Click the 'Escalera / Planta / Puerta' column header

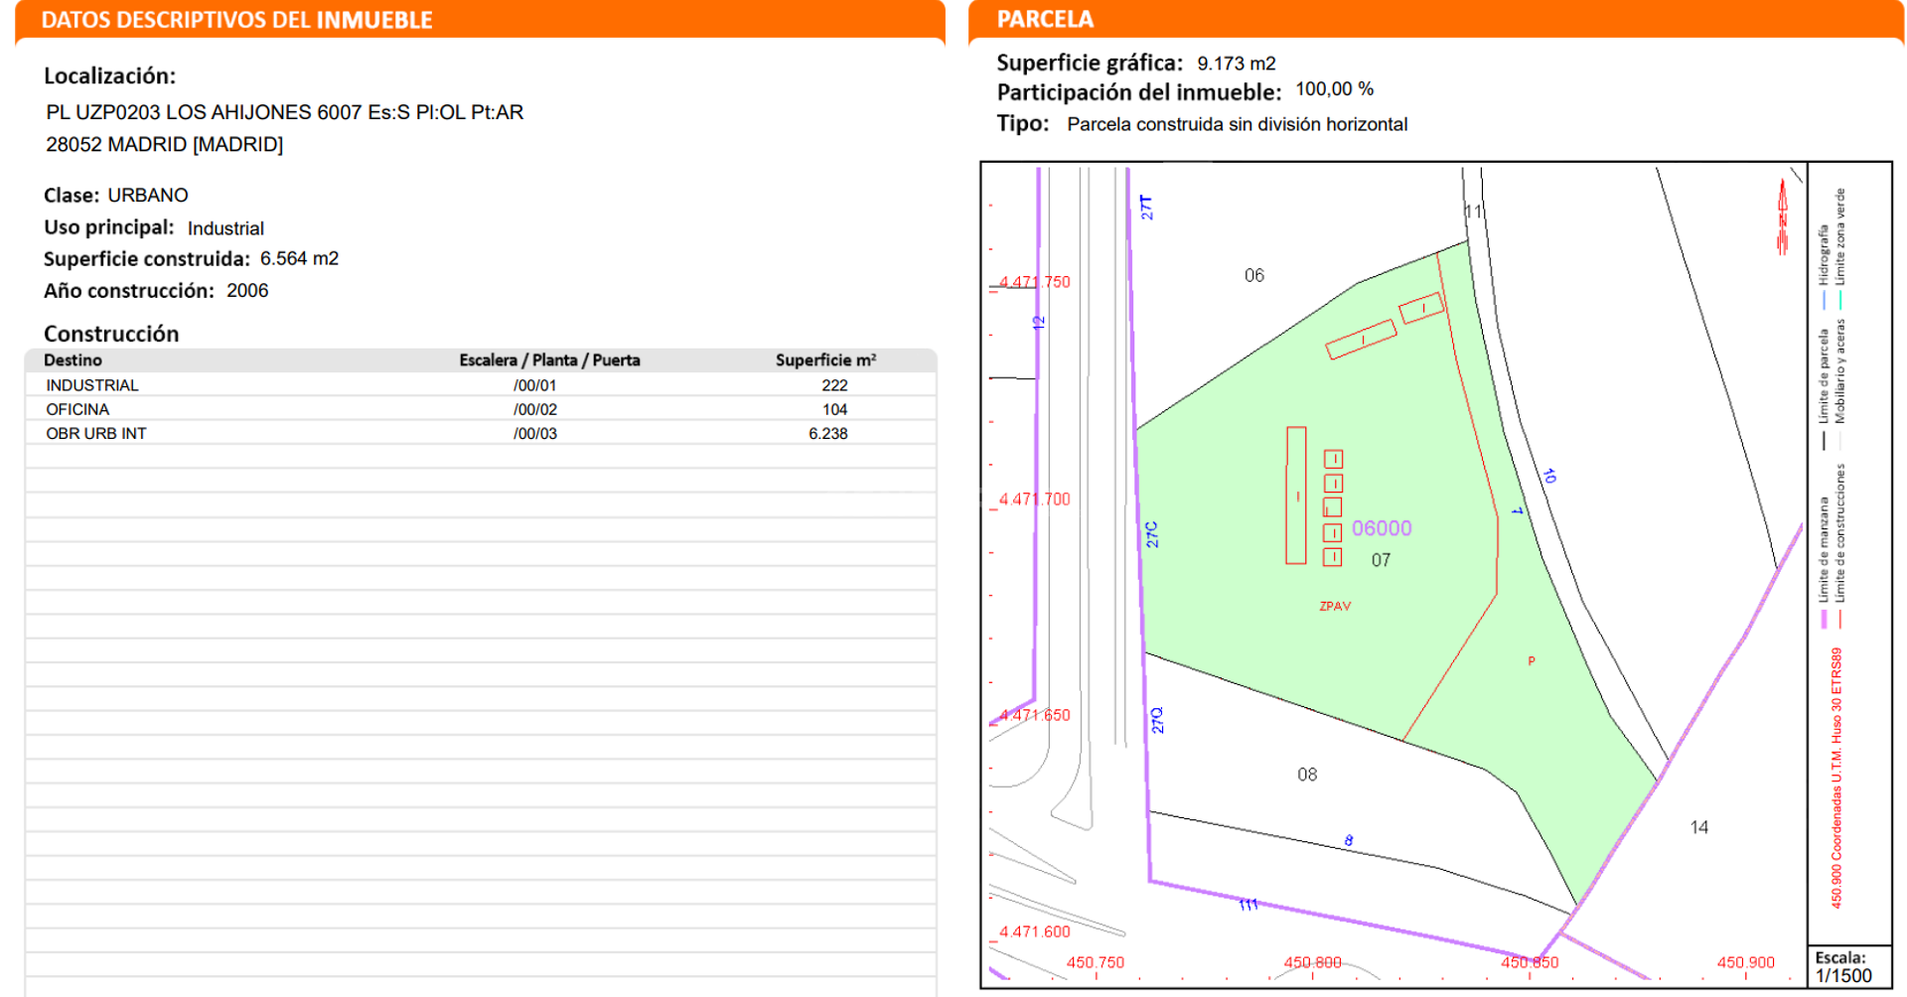[549, 360]
